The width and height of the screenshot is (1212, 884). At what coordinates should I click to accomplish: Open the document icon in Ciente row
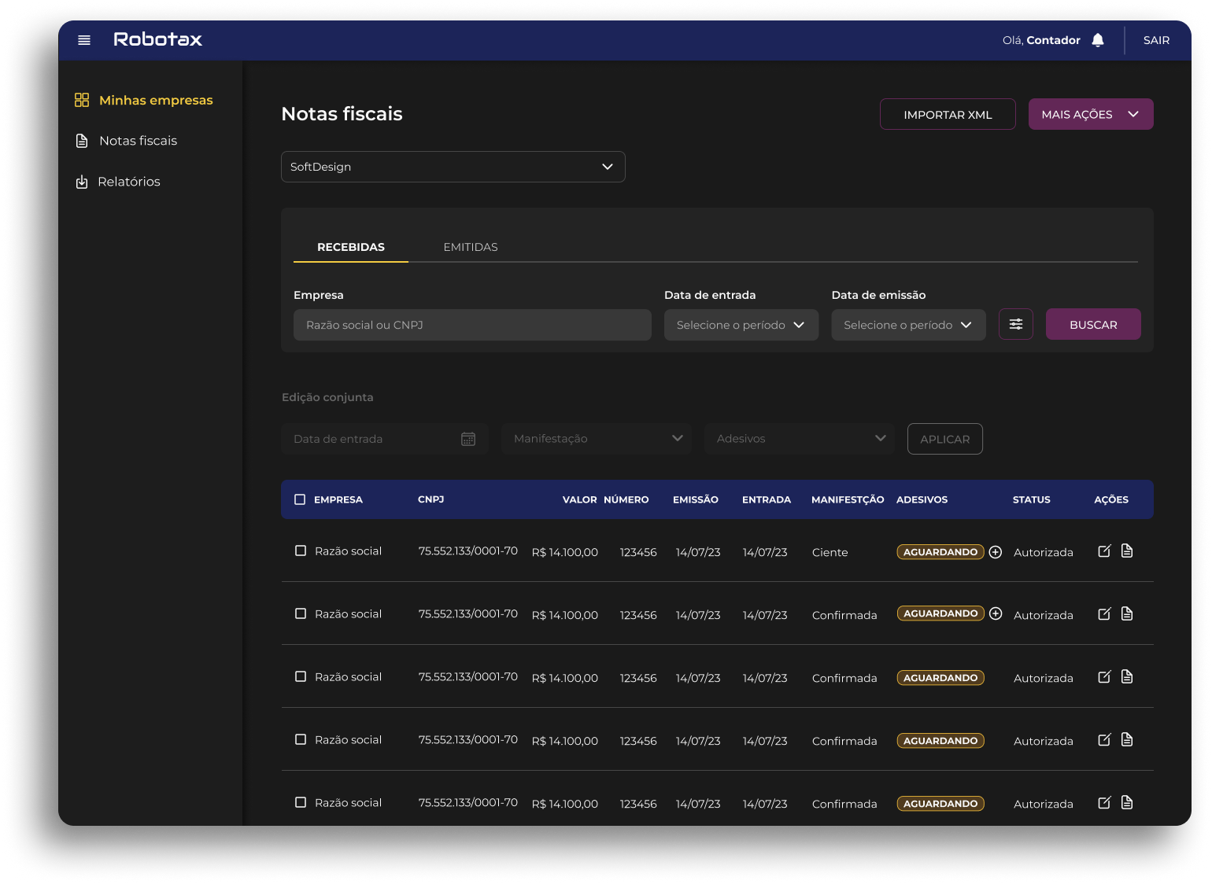[x=1127, y=551]
